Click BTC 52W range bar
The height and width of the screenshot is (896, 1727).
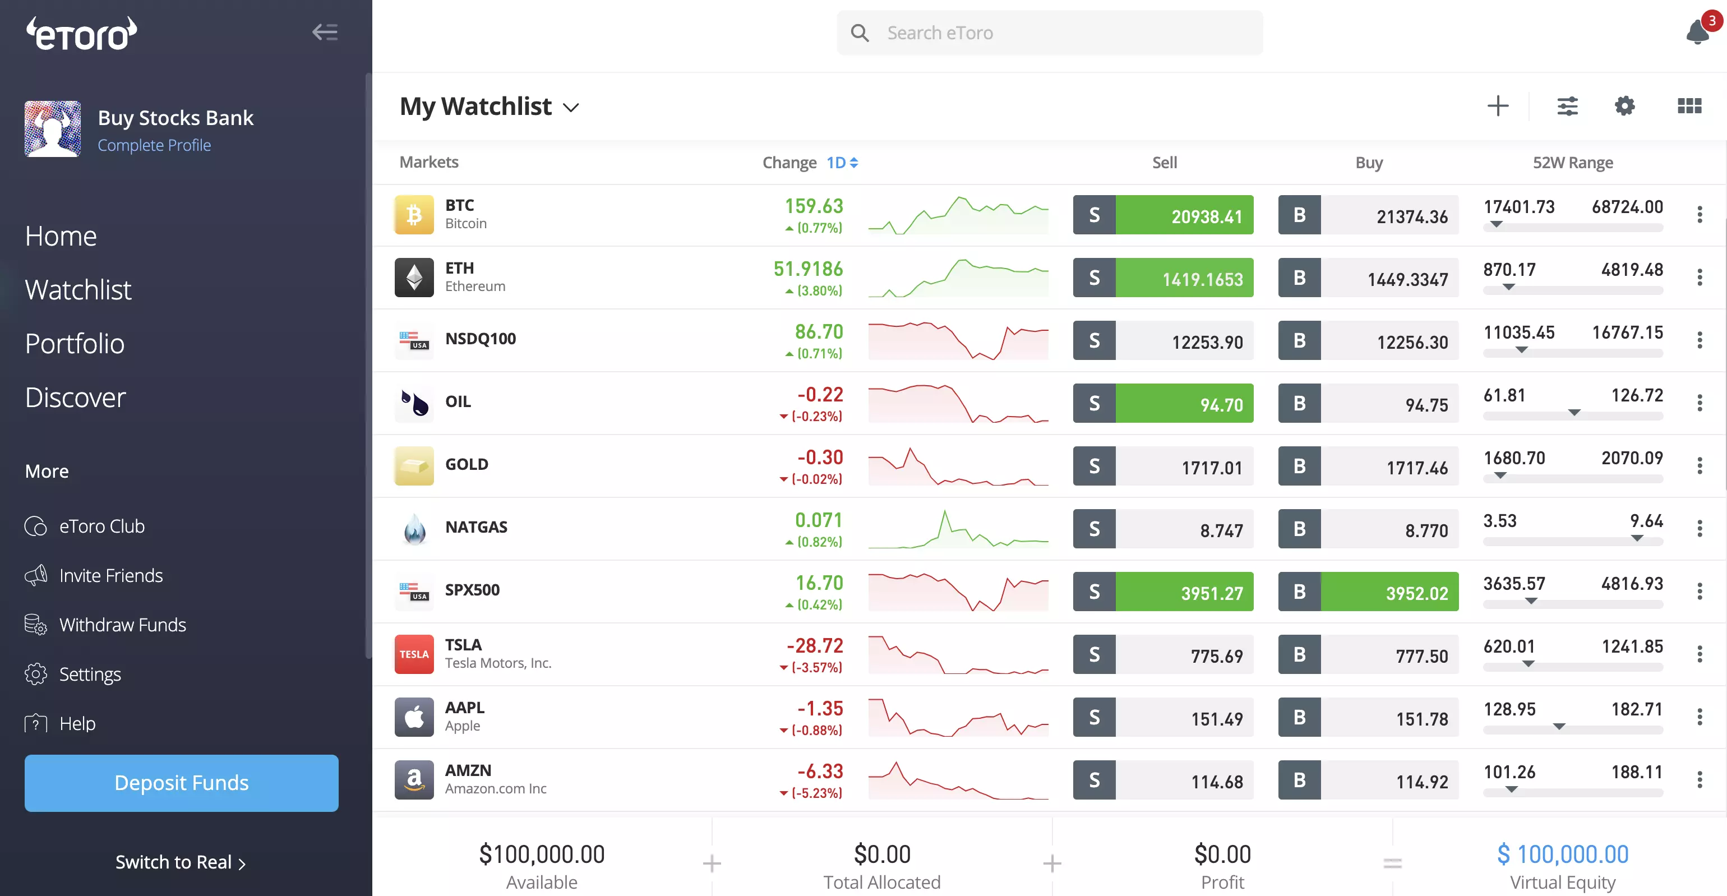[1573, 227]
